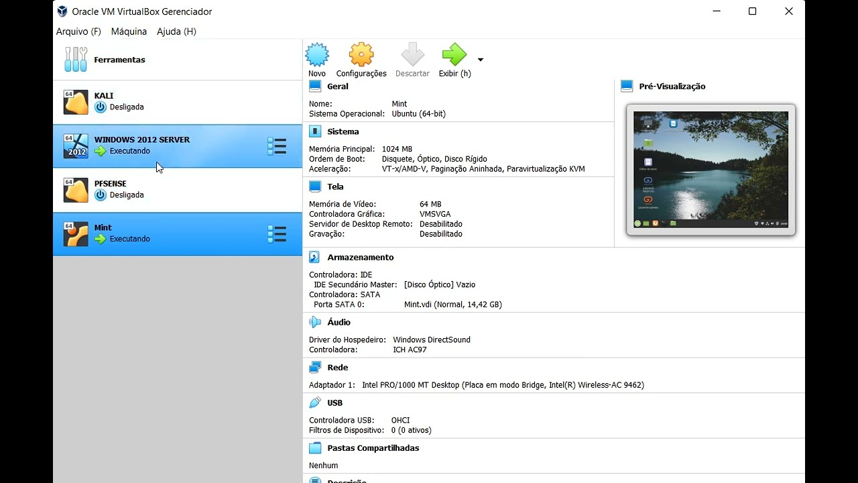Screen dimensions: 858x483
Task: Click the Sistema section chip icon
Action: point(315,131)
